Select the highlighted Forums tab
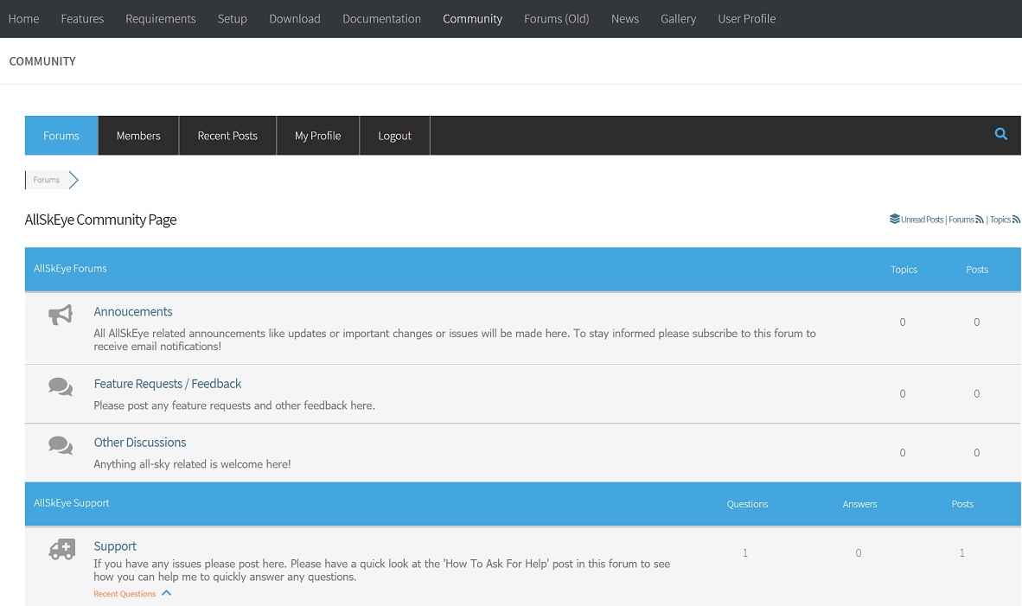1022x606 pixels. tap(61, 136)
